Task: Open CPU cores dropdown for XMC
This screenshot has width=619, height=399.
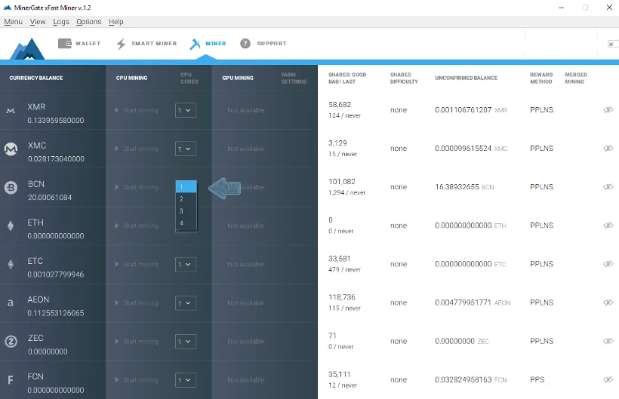Action: (x=186, y=149)
